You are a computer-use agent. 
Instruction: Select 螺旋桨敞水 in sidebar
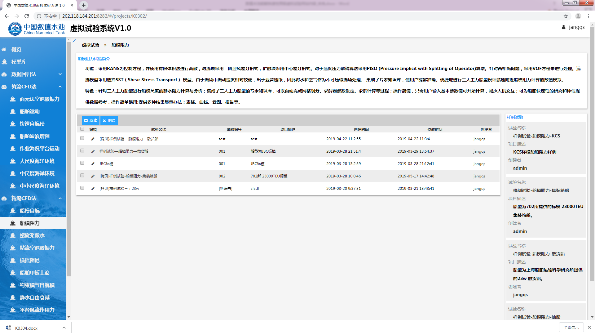point(32,236)
